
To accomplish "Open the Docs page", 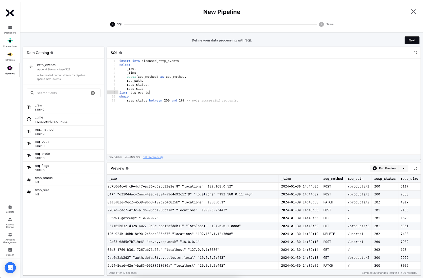I will tap(10, 251).
